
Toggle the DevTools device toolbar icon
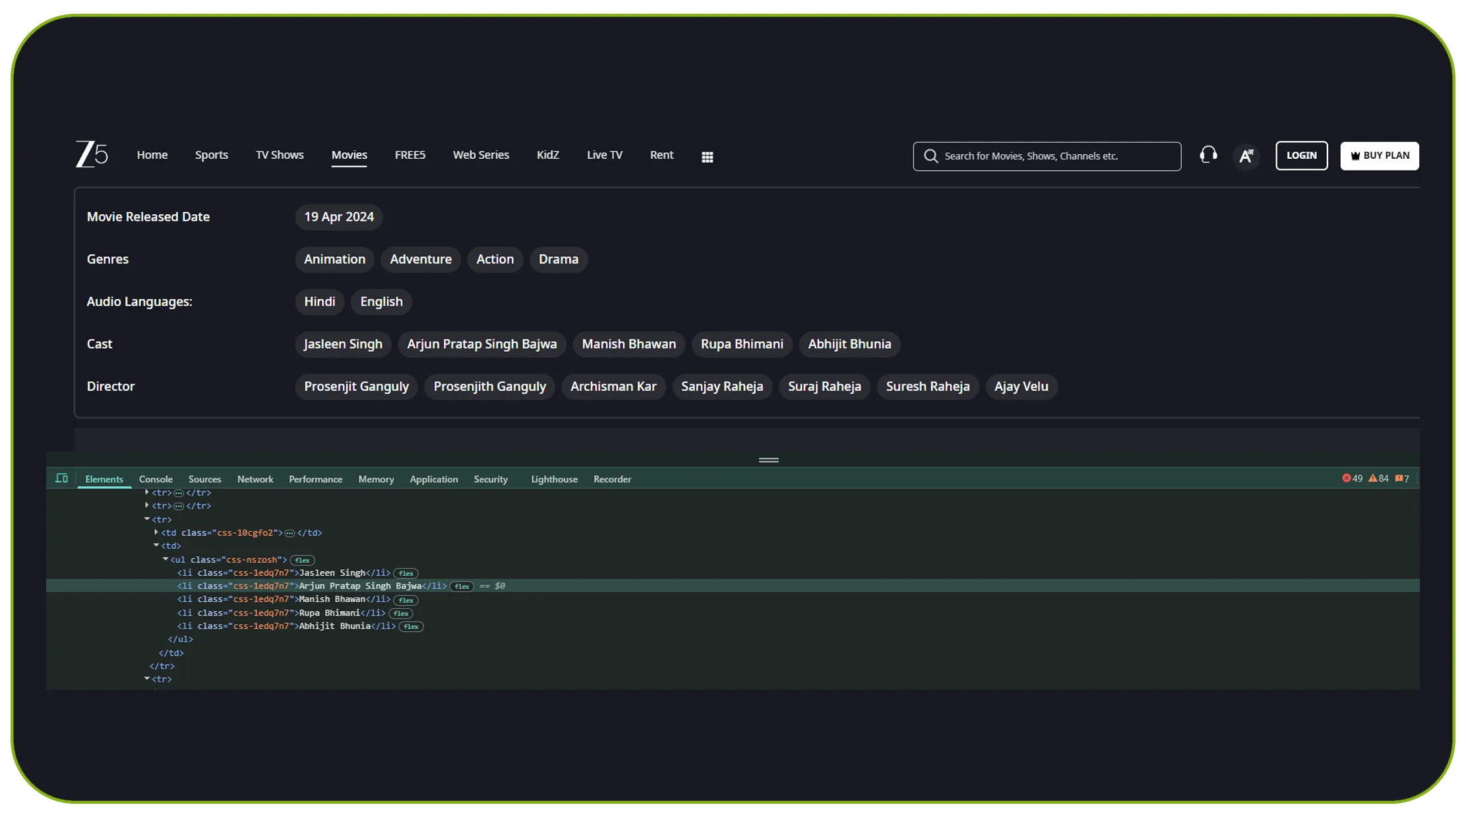[62, 478]
